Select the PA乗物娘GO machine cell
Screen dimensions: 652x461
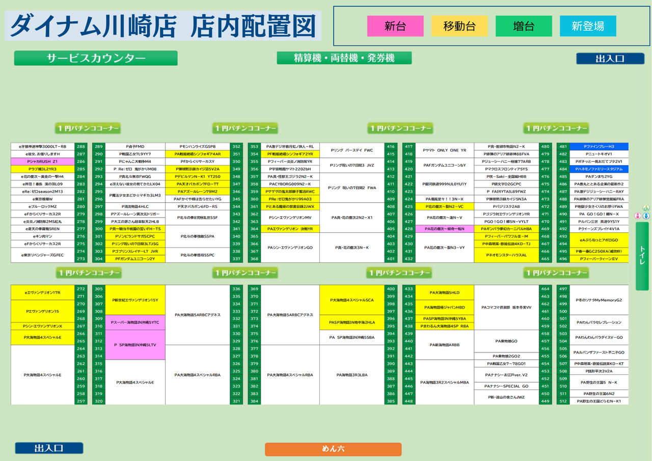click(506, 341)
